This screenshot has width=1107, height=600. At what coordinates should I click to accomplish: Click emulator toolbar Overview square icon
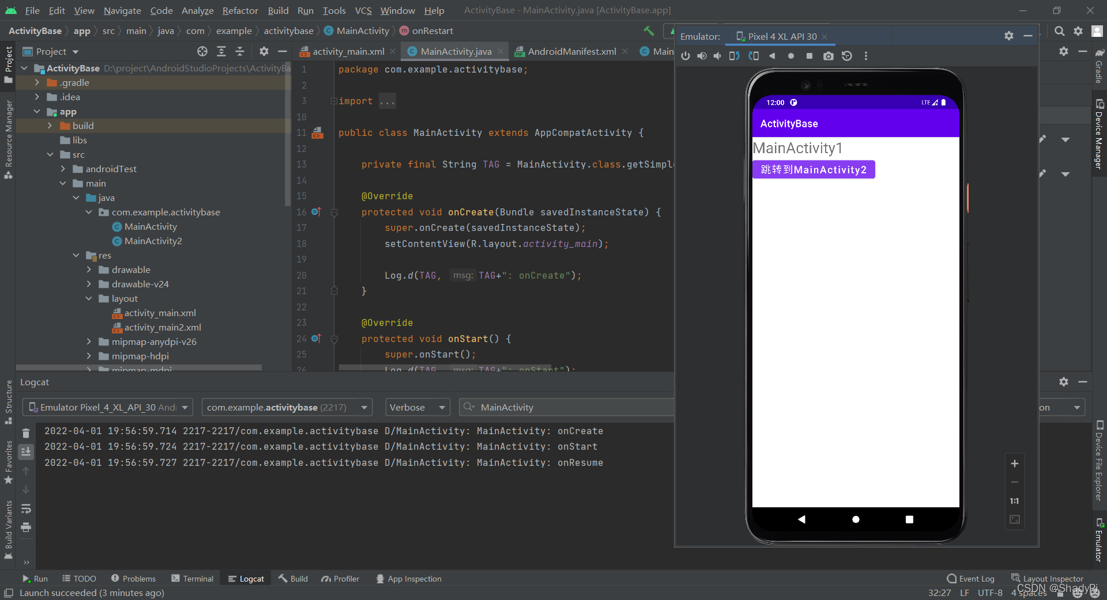pos(809,56)
